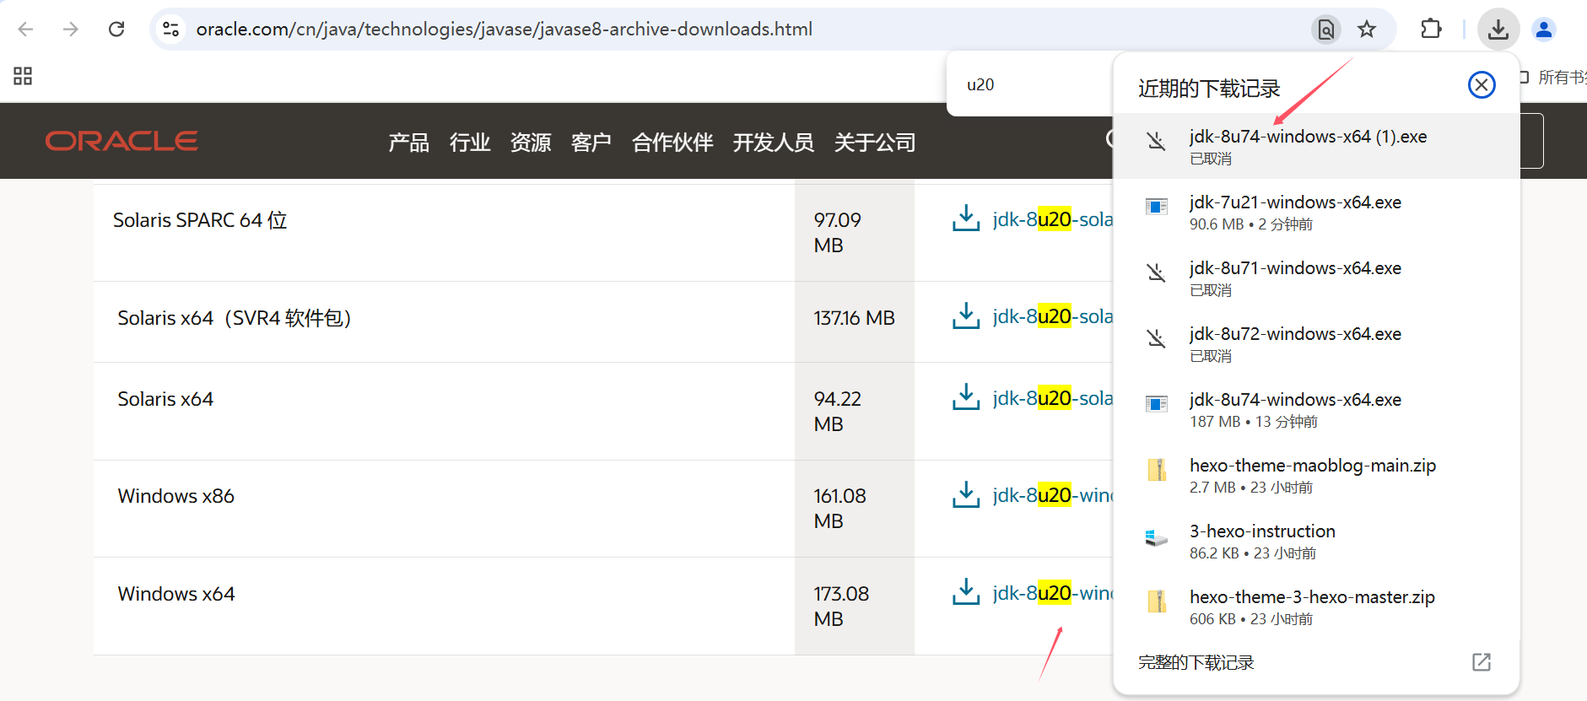The image size is (1587, 701).
Task: Open the 资源 navigation menu
Action: pos(531,143)
